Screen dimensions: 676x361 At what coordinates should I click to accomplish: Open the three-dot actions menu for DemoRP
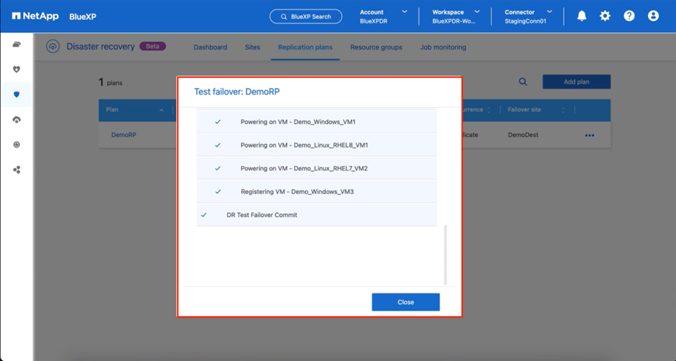pos(590,135)
